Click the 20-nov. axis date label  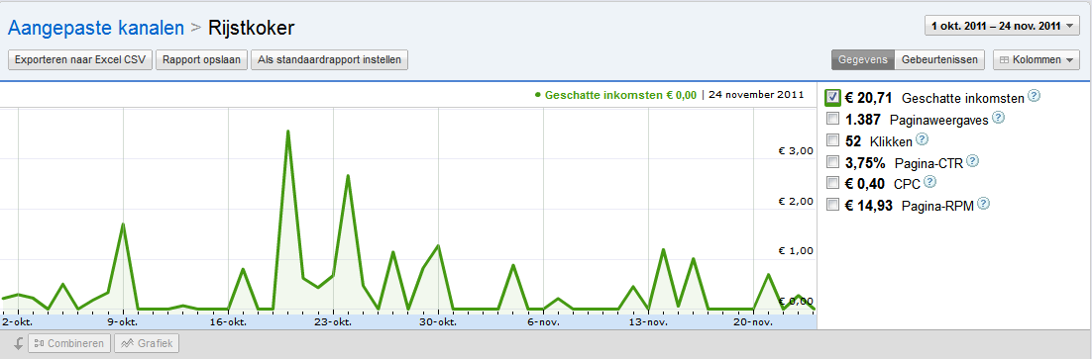tap(754, 322)
